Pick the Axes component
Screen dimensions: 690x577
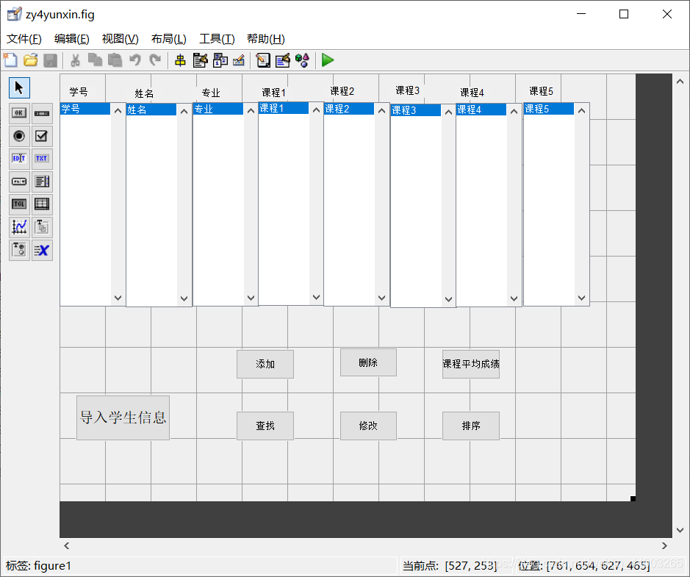[x=19, y=227]
